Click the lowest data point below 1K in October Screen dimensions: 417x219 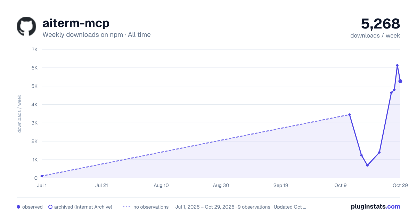(367, 165)
